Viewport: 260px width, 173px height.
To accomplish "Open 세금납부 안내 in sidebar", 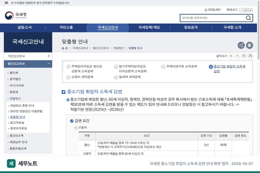I will pos(18,142).
